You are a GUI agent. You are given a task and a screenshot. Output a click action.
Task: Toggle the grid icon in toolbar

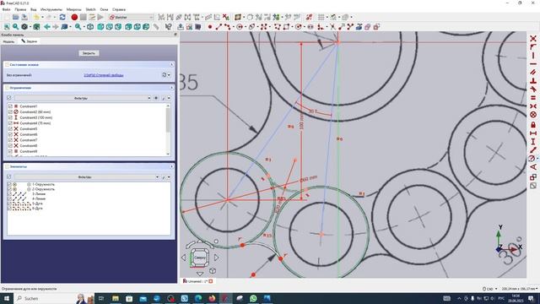coord(321,17)
